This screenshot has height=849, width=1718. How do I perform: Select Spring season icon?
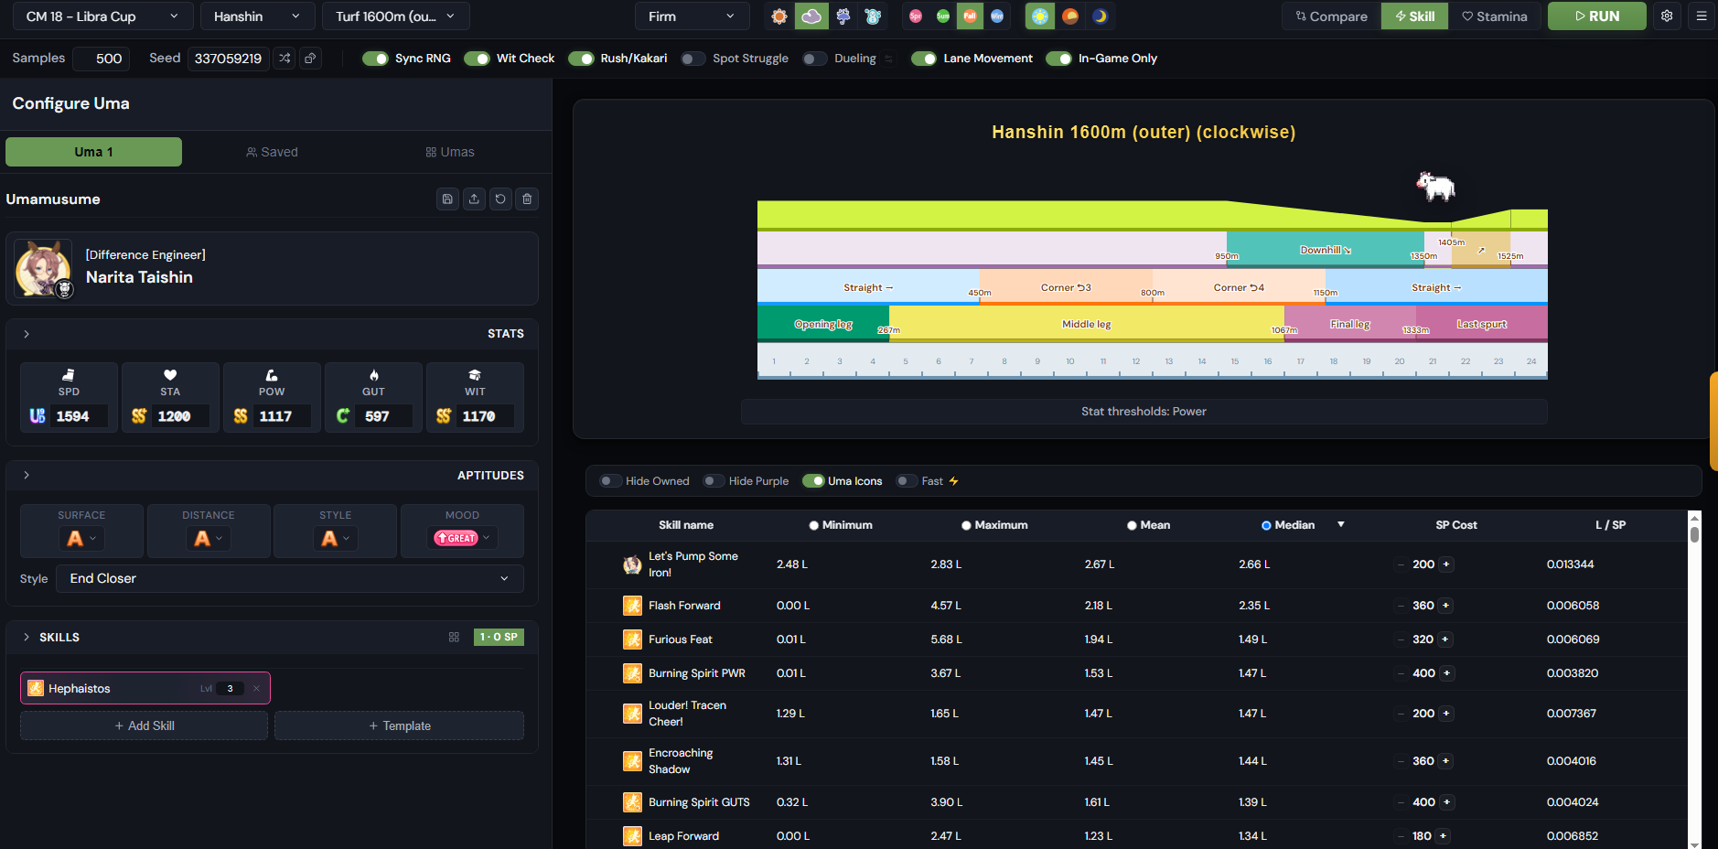click(916, 16)
